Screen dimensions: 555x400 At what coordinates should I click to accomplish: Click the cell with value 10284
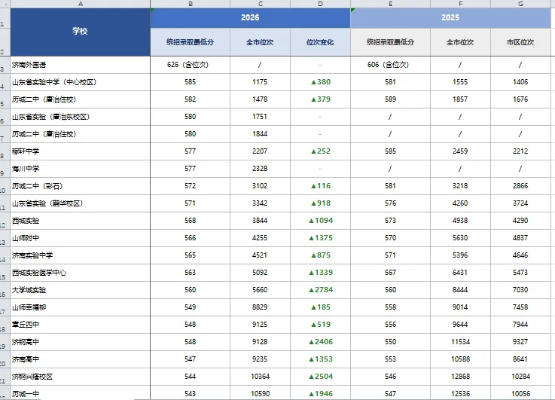pos(520,377)
